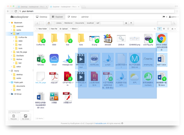This screenshot has height=135, width=184.
Task: Switch to the Explorer tab
Action: click(x=57, y=17)
